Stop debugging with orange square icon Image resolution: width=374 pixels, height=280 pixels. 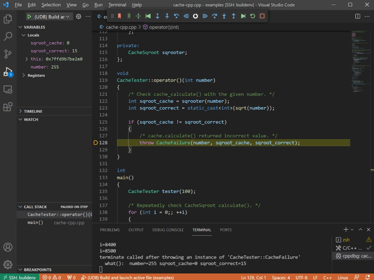pyautogui.click(x=262, y=16)
